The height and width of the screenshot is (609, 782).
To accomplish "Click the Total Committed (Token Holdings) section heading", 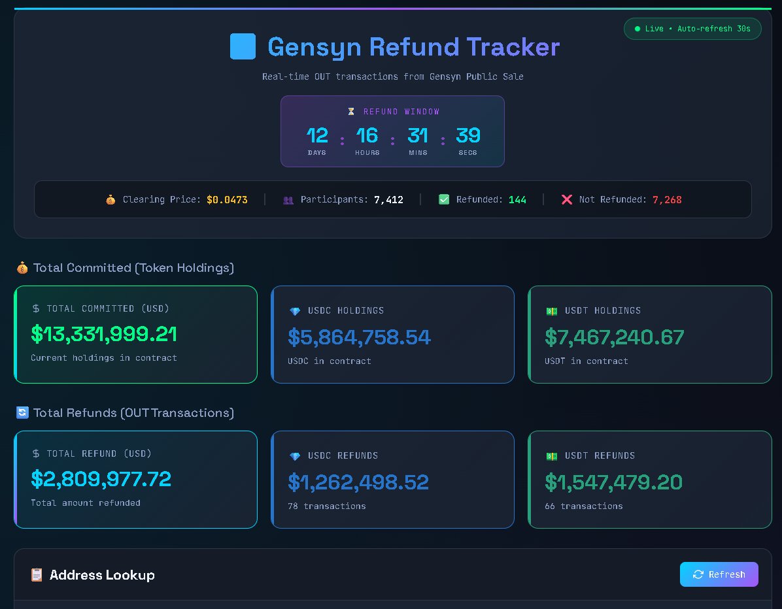I will 133,268.
